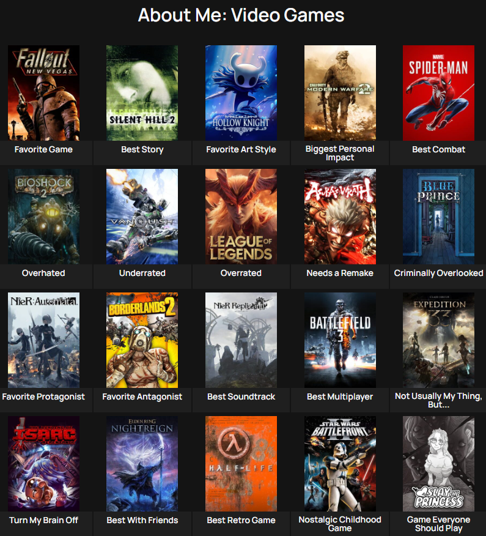
Task: Select the Silent Hill 2 cover art
Action: (142, 93)
